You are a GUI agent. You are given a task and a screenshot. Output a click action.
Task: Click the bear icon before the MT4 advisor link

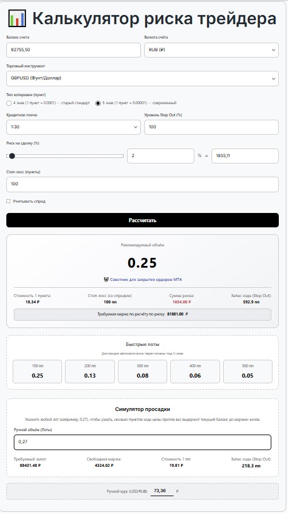[x=106, y=280]
